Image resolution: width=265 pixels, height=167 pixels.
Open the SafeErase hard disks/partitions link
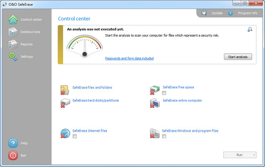click(x=96, y=100)
